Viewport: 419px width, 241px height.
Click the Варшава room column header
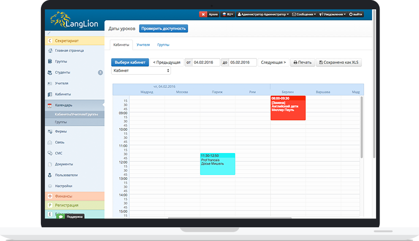[x=323, y=92]
